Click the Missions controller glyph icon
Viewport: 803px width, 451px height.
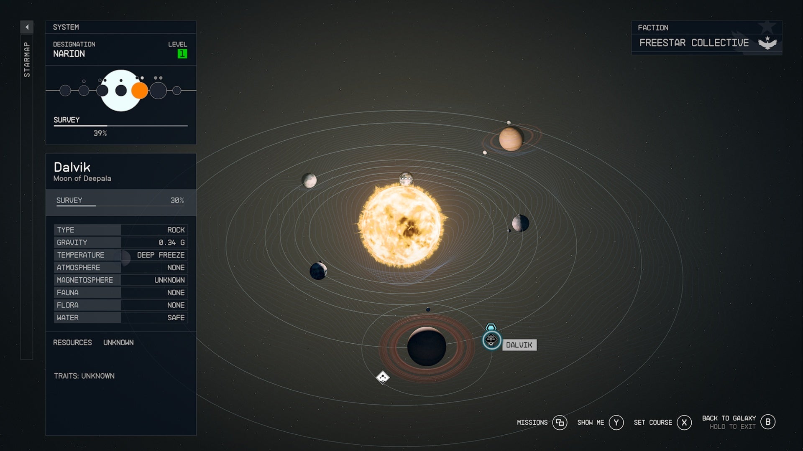561,422
